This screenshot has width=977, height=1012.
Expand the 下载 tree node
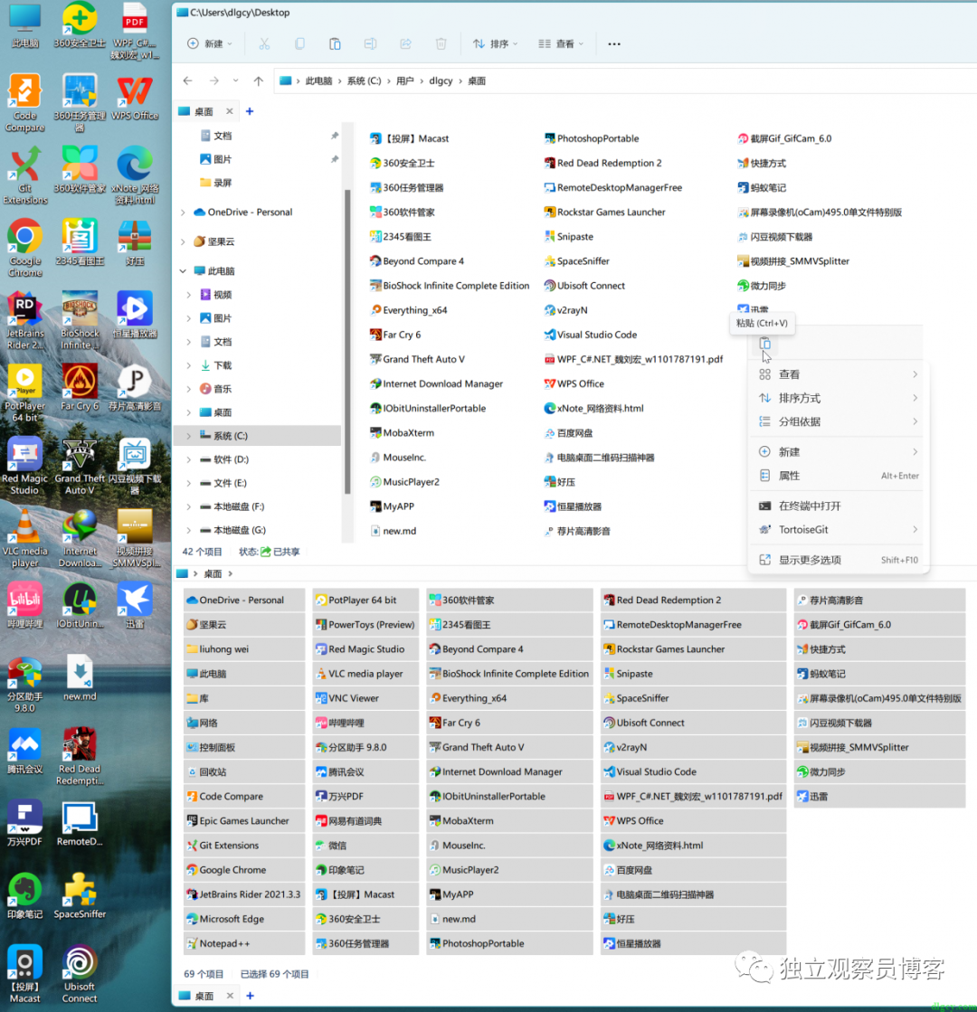188,365
